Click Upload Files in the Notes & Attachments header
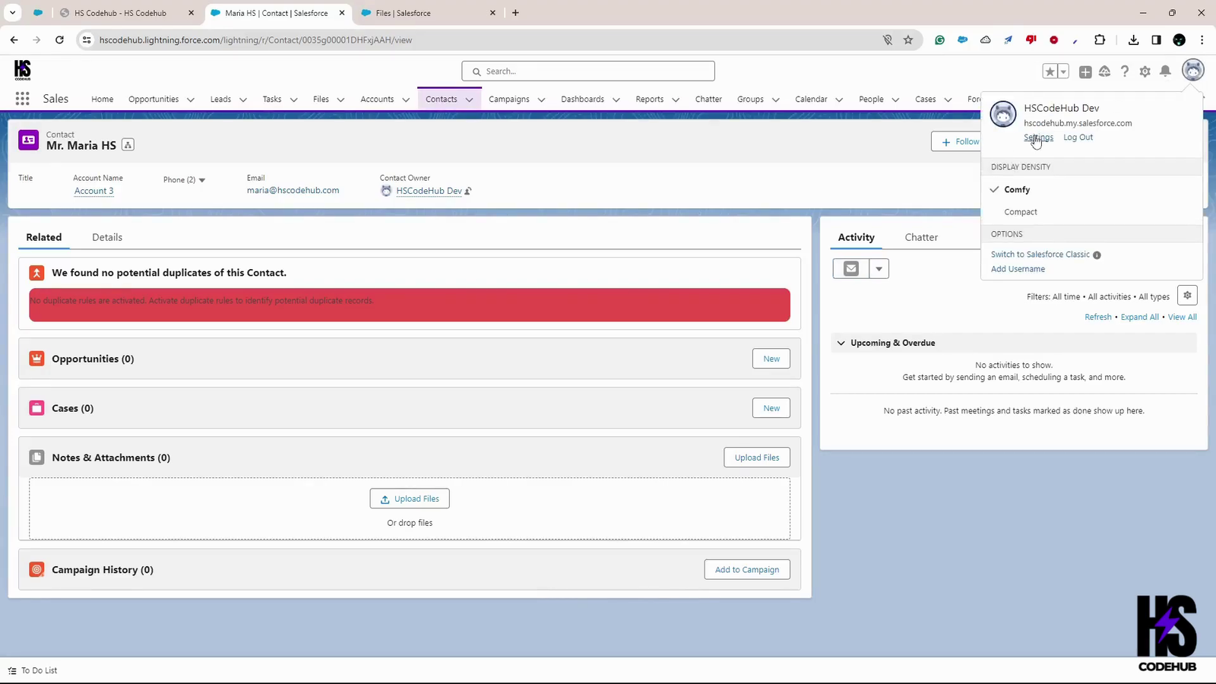Screen dimensions: 1216x684 [757, 458]
